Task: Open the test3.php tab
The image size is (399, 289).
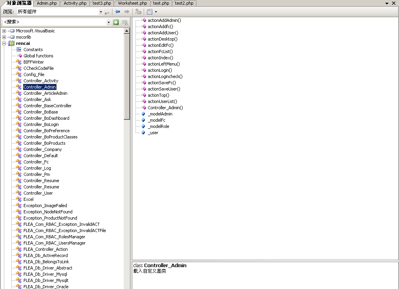Action: coord(102,3)
